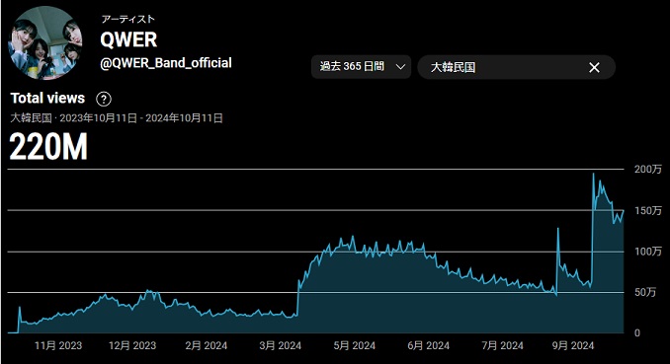The width and height of the screenshot is (670, 364).
Task: Open the @QWER_Band_official channel handle
Action: coord(166,63)
